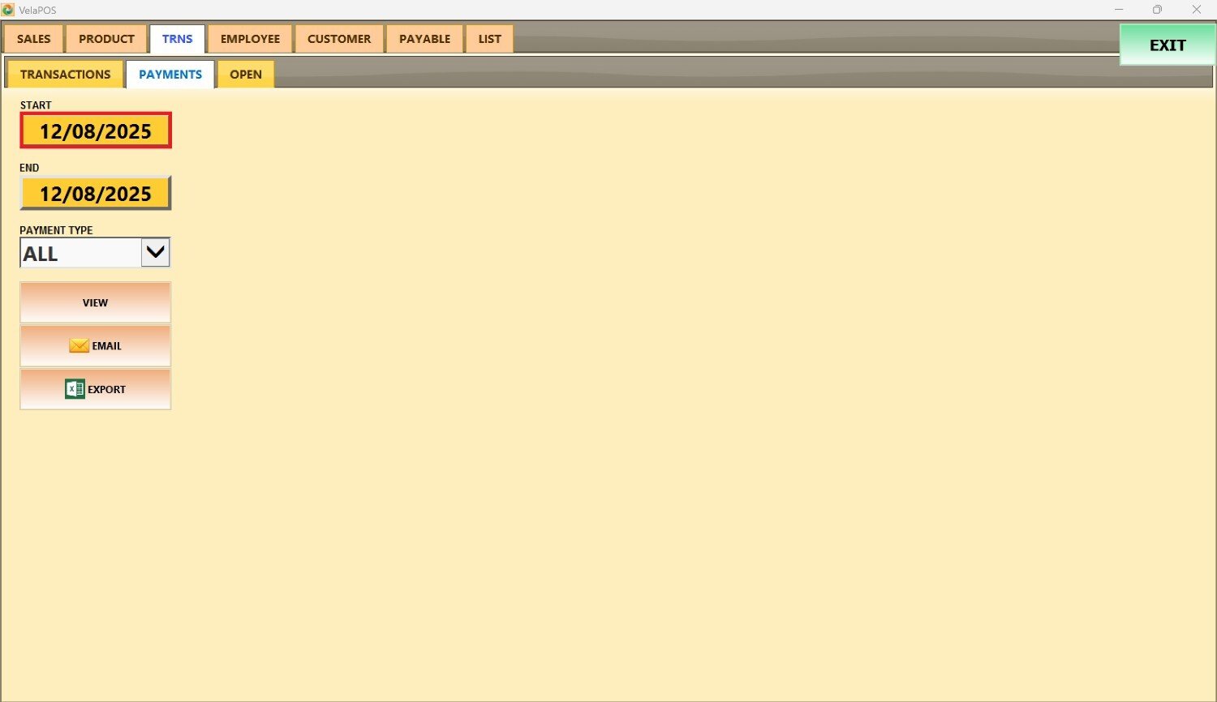
Task: Switch to the TRANSACTIONS sub-tab
Action: [x=65, y=75]
